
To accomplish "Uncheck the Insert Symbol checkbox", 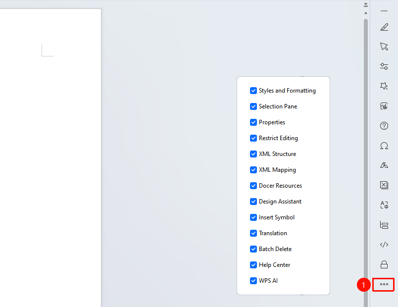I will tap(253, 217).
